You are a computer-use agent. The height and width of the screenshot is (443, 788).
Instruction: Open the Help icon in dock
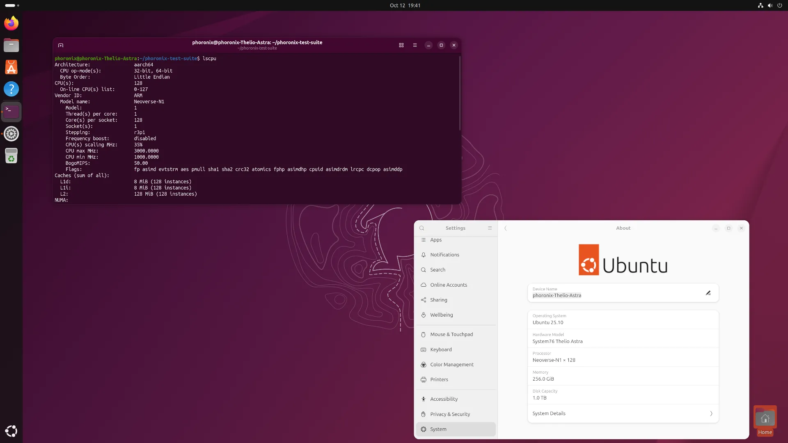point(11,89)
